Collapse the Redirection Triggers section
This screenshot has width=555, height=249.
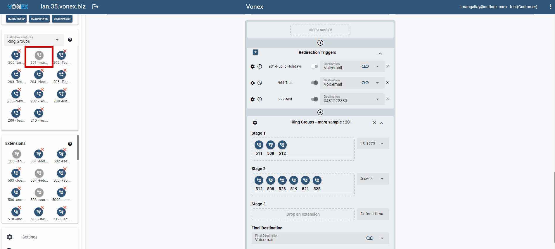[380, 54]
